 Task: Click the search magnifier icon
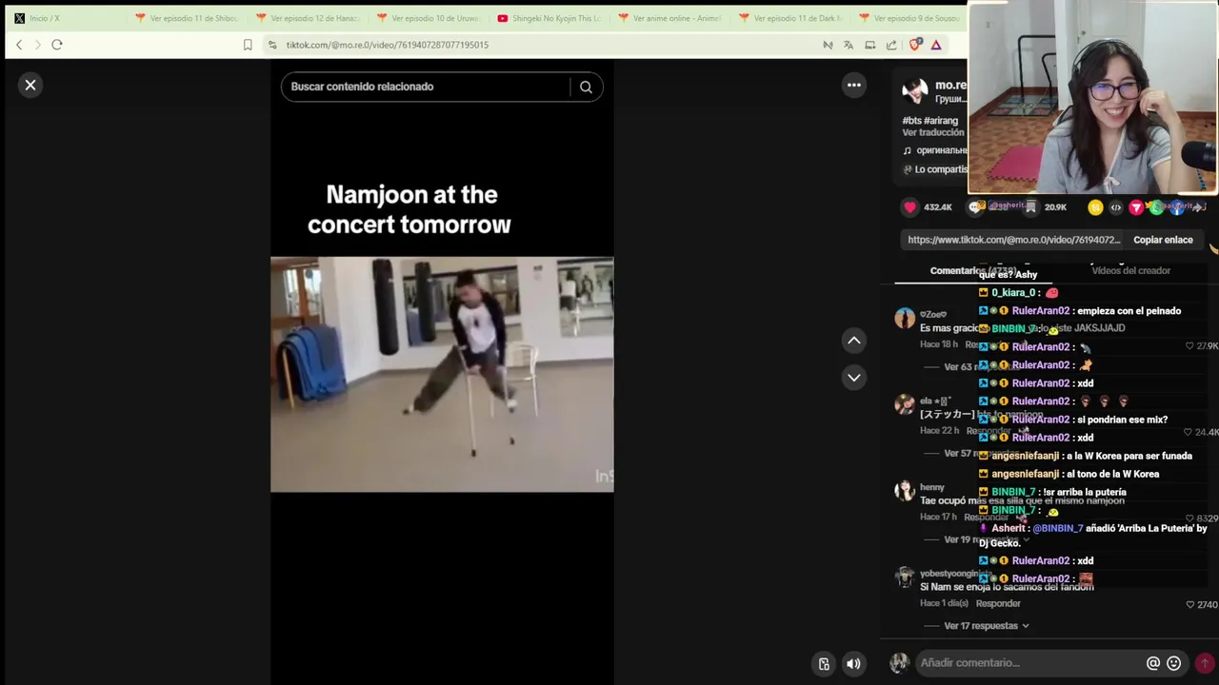point(586,87)
